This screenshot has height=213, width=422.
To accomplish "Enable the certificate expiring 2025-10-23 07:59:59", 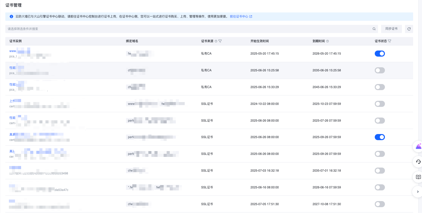I will click(380, 104).
